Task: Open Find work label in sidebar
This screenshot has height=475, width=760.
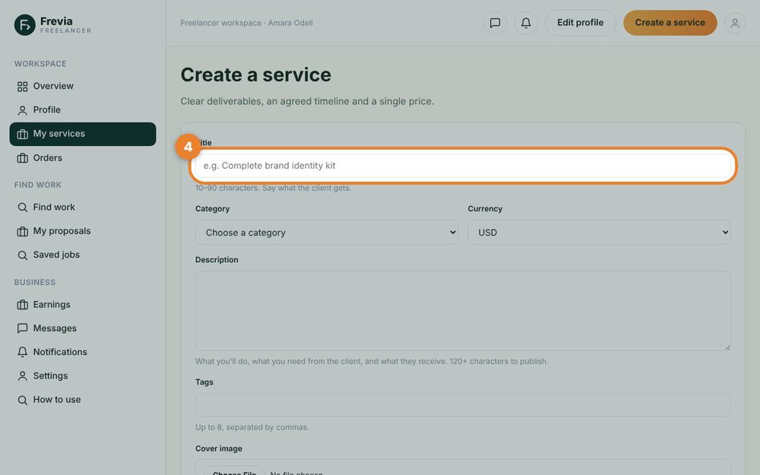Action: (x=54, y=207)
